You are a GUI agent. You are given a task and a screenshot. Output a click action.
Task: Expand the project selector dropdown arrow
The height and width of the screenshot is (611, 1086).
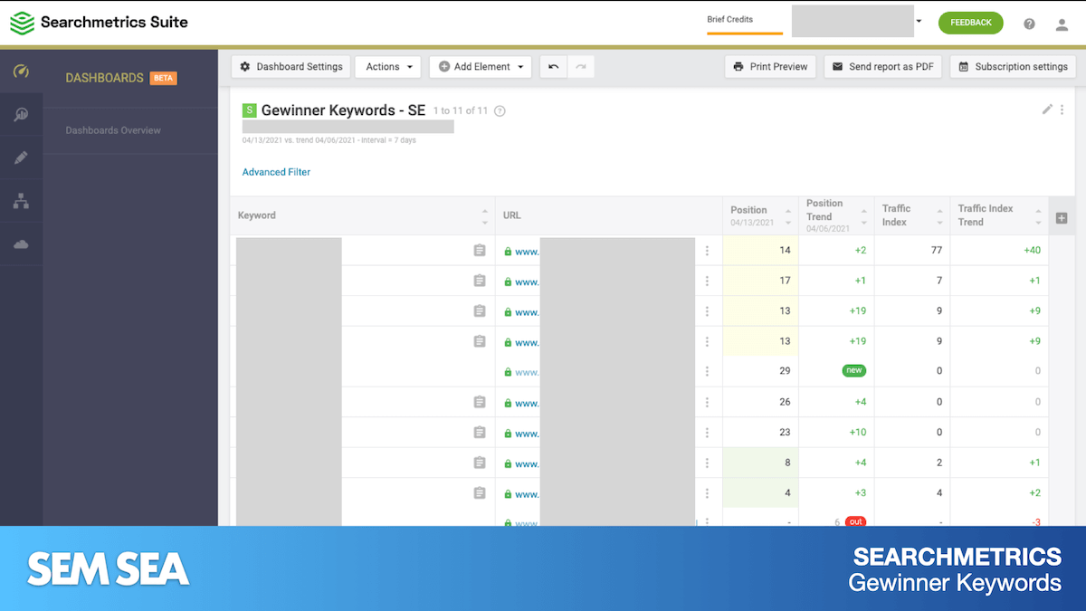(919, 21)
